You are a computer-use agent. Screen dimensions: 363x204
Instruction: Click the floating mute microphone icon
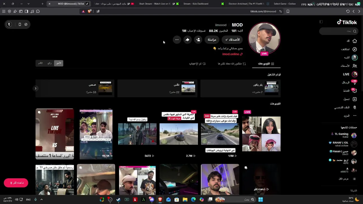point(9,24)
